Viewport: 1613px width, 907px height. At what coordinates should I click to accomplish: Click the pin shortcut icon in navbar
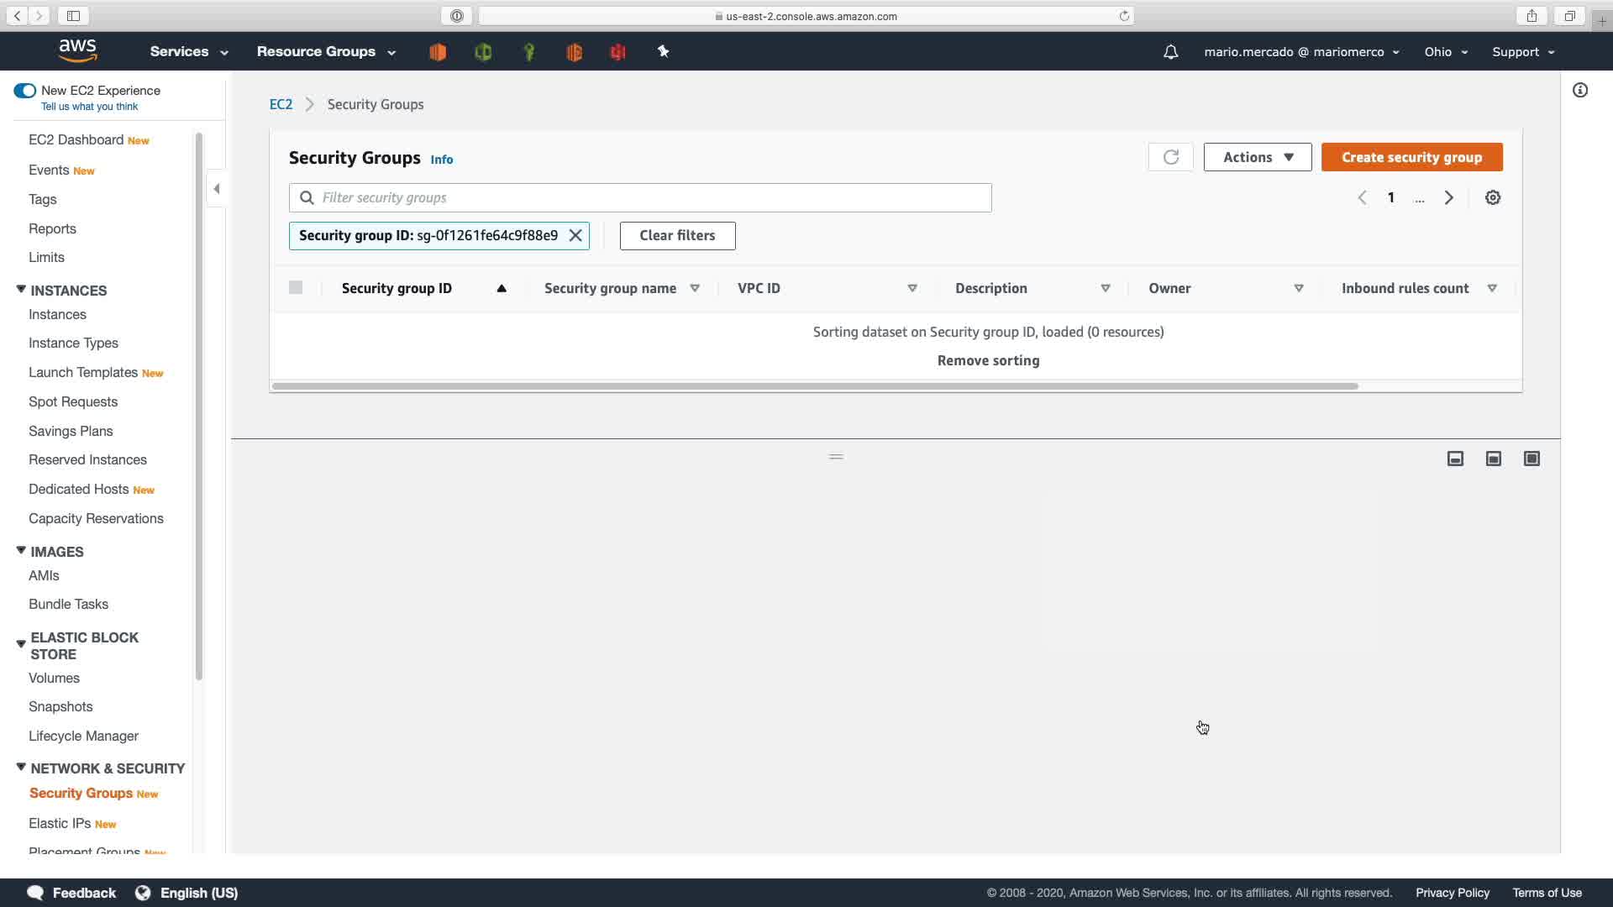tap(663, 52)
